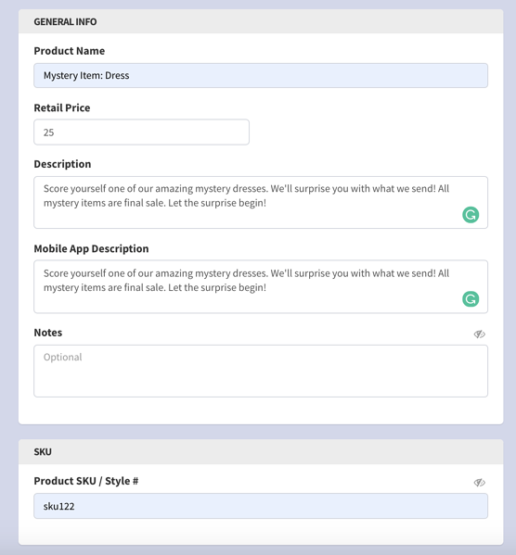Click the Description label
The image size is (516, 555).
click(62, 164)
